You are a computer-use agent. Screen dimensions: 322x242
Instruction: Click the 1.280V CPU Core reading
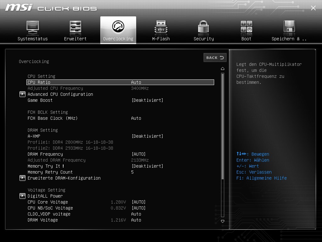[118, 202]
